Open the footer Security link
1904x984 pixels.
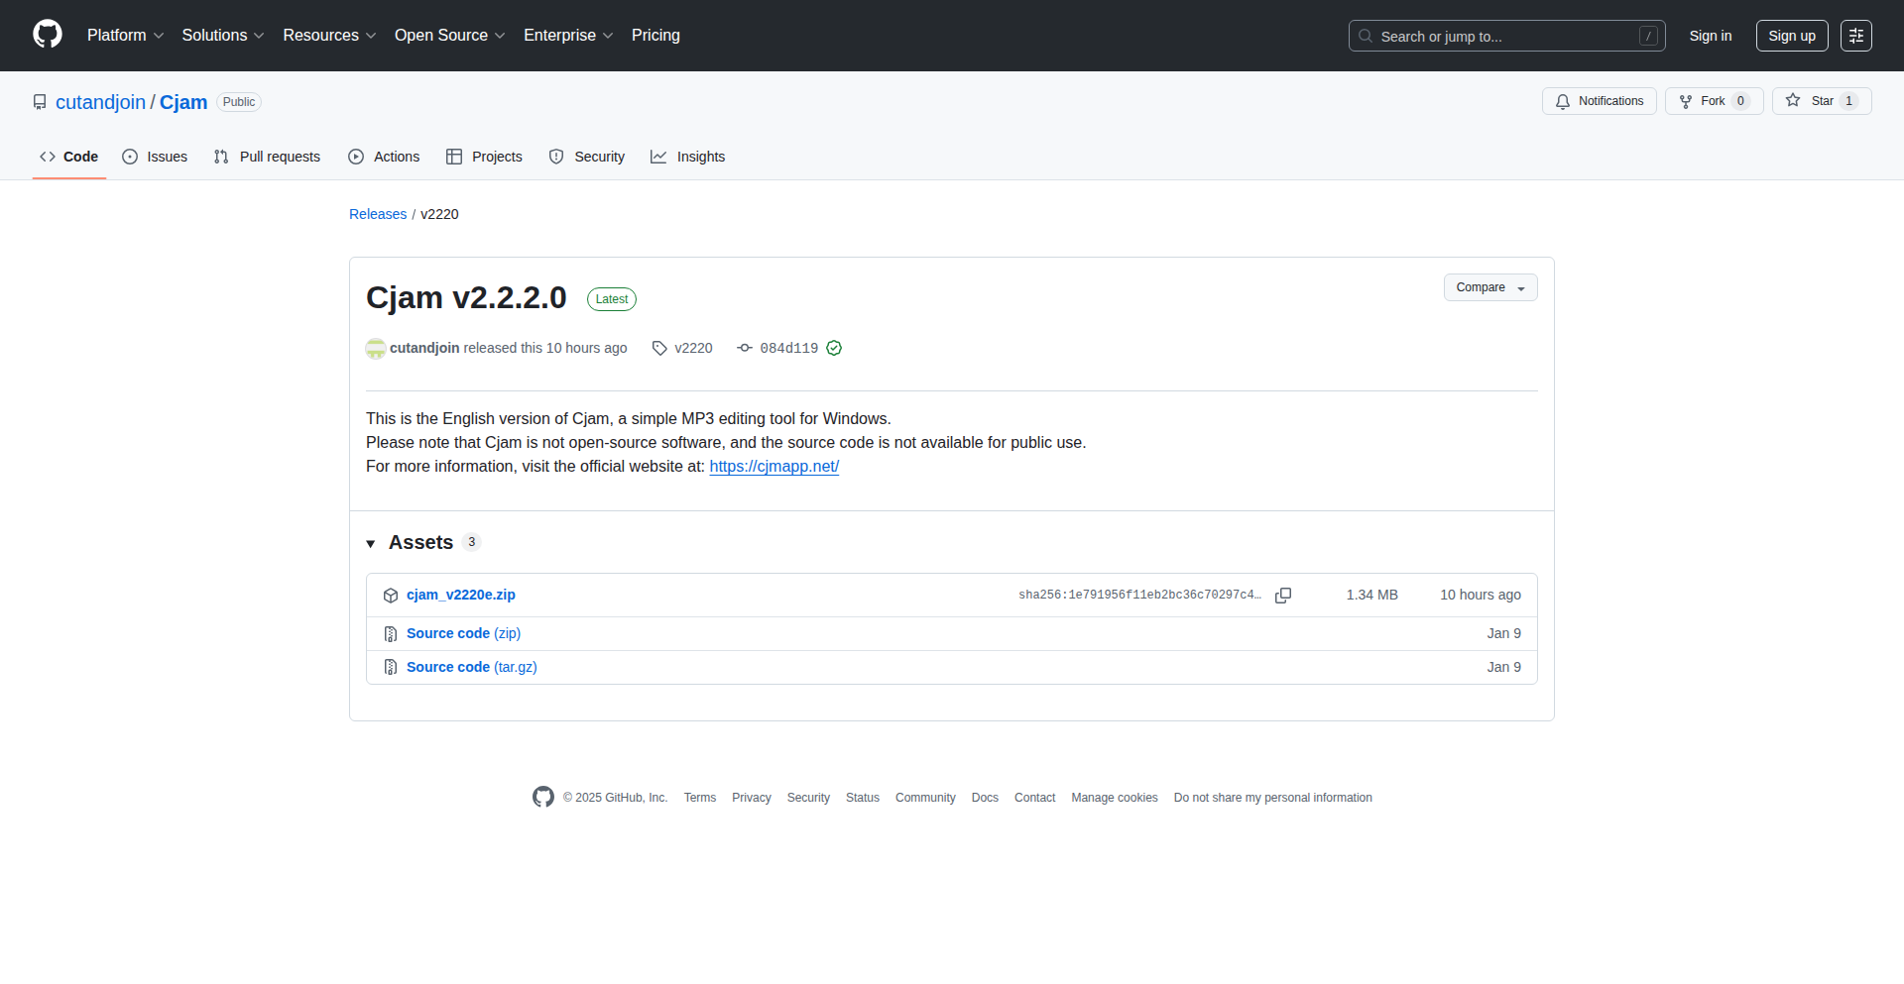pyautogui.click(x=808, y=798)
